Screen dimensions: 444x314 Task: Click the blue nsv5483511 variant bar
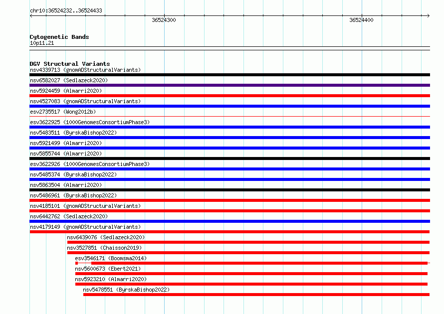click(x=229, y=138)
